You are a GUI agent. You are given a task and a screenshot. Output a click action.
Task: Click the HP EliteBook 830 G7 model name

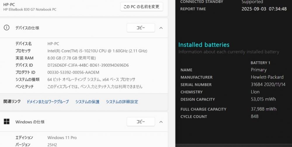pos(30,9)
